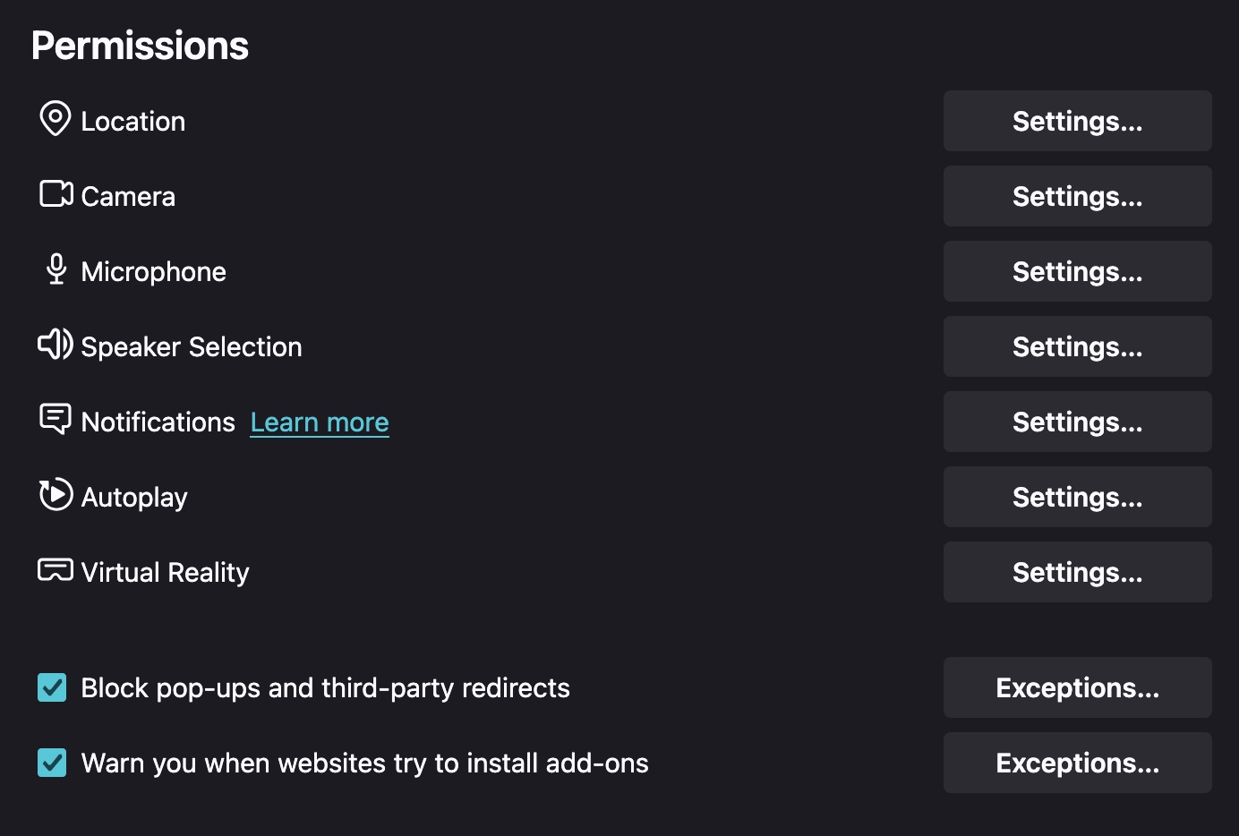Open Autoplay Settings dialog
This screenshot has height=836, width=1239.
pos(1077,497)
